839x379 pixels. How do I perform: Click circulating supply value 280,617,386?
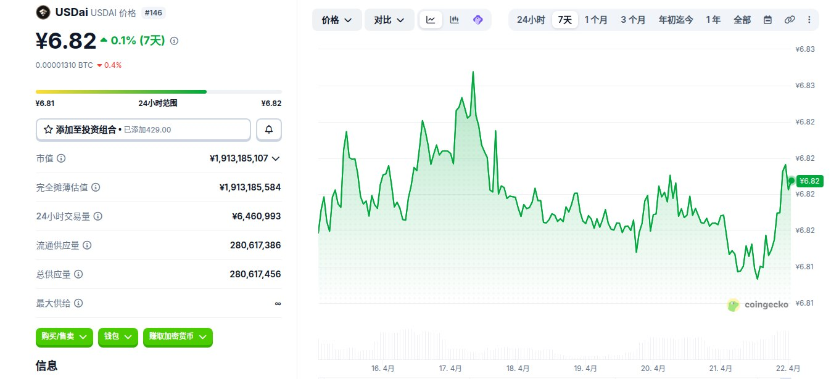click(x=255, y=245)
